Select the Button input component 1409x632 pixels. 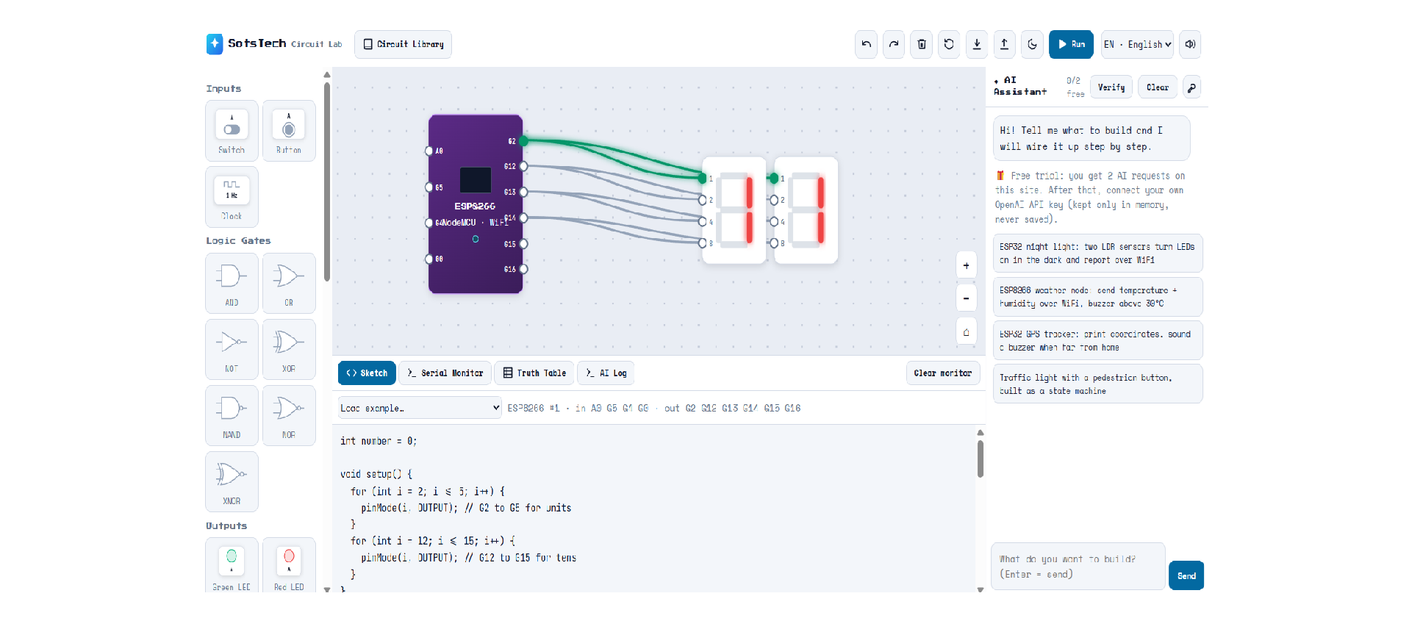click(x=289, y=131)
